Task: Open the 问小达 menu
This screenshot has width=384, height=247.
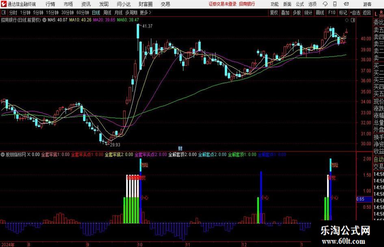Action: [124, 4]
